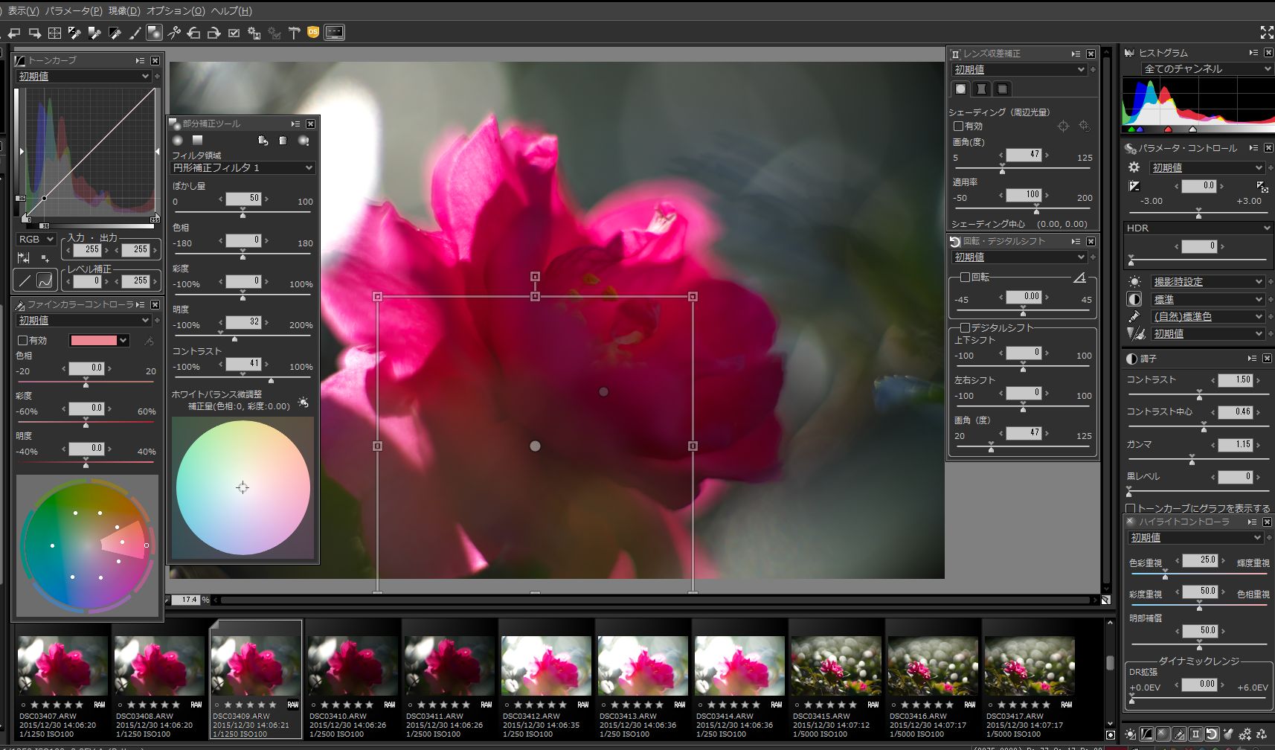Open the 現像(D) menu
This screenshot has height=750, width=1275.
[x=124, y=10]
